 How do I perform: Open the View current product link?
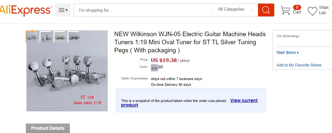pos(244,100)
